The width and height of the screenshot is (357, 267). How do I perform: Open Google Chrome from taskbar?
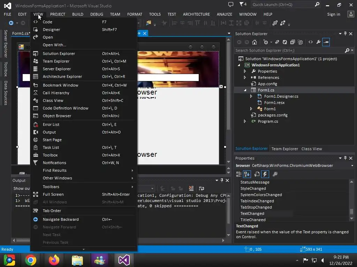[x=31, y=260]
